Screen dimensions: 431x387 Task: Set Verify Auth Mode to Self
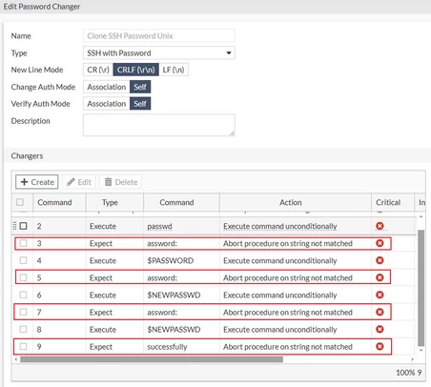click(140, 104)
